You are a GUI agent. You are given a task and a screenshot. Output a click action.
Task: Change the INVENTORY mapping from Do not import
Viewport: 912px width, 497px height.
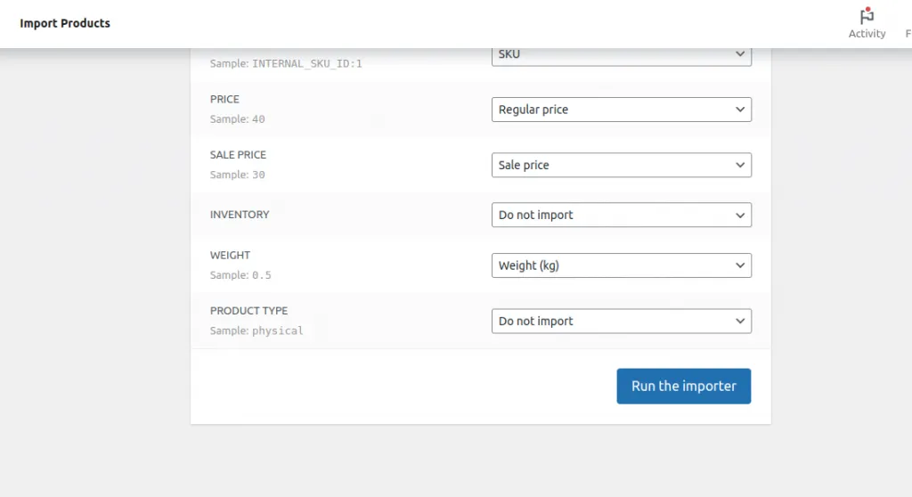coord(621,215)
